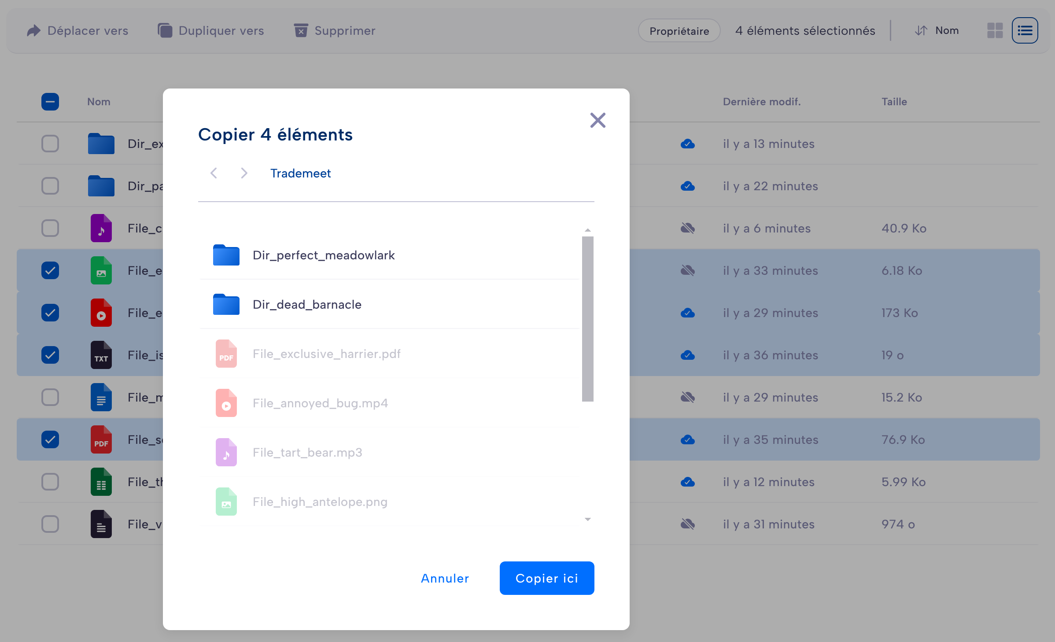Open folder Dir_perfect_meadowlark in the dialog
Screen dimensions: 1055x642
(389, 255)
